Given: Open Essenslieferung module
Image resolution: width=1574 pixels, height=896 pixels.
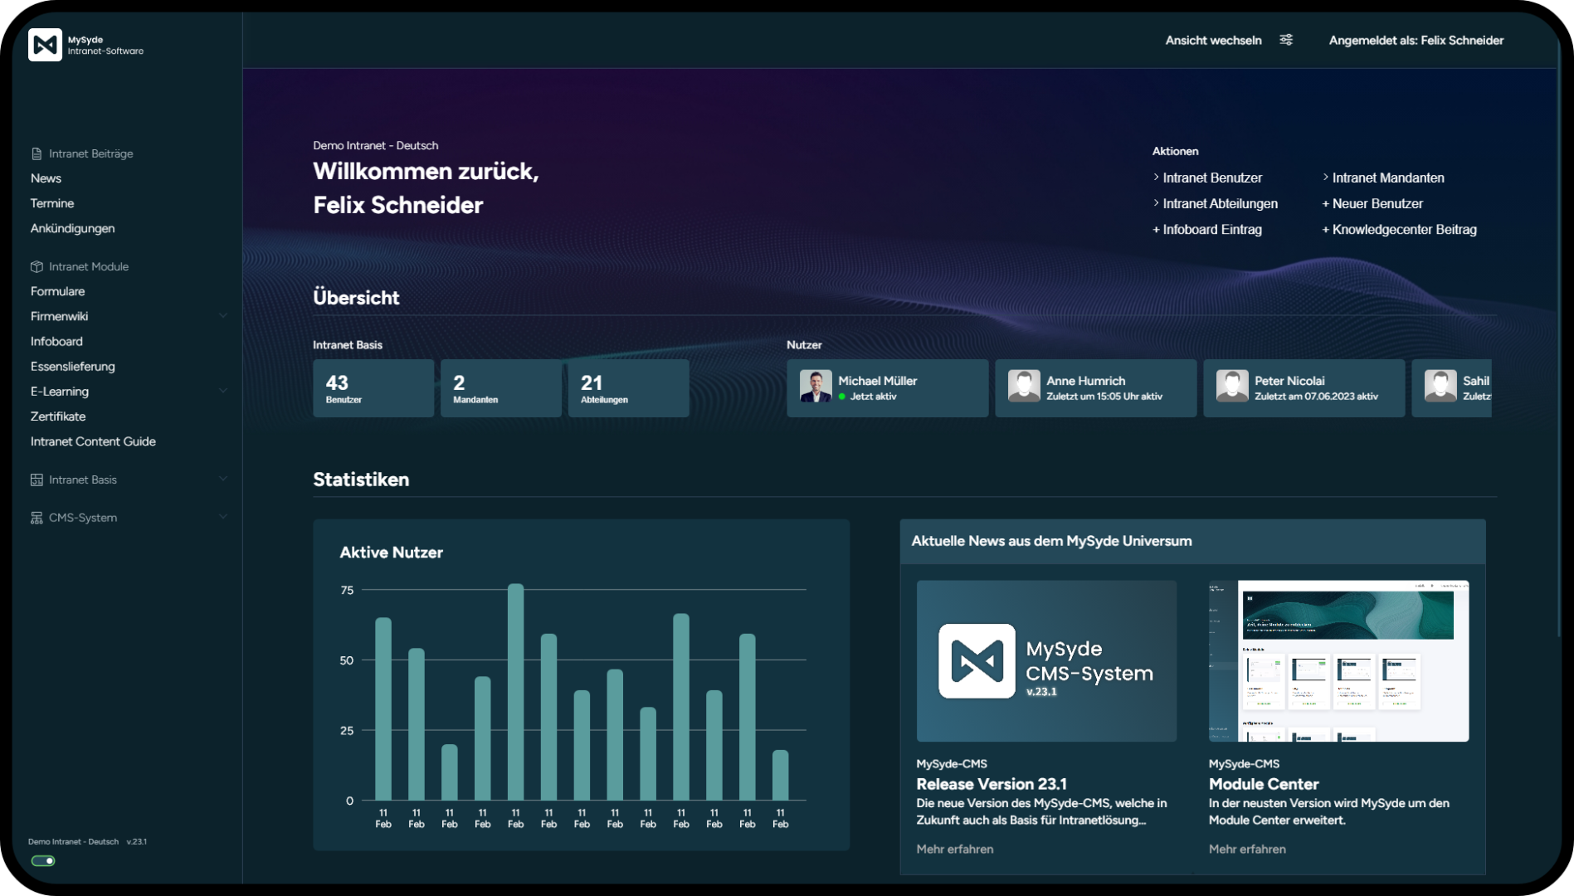Looking at the screenshot, I should [x=73, y=366].
